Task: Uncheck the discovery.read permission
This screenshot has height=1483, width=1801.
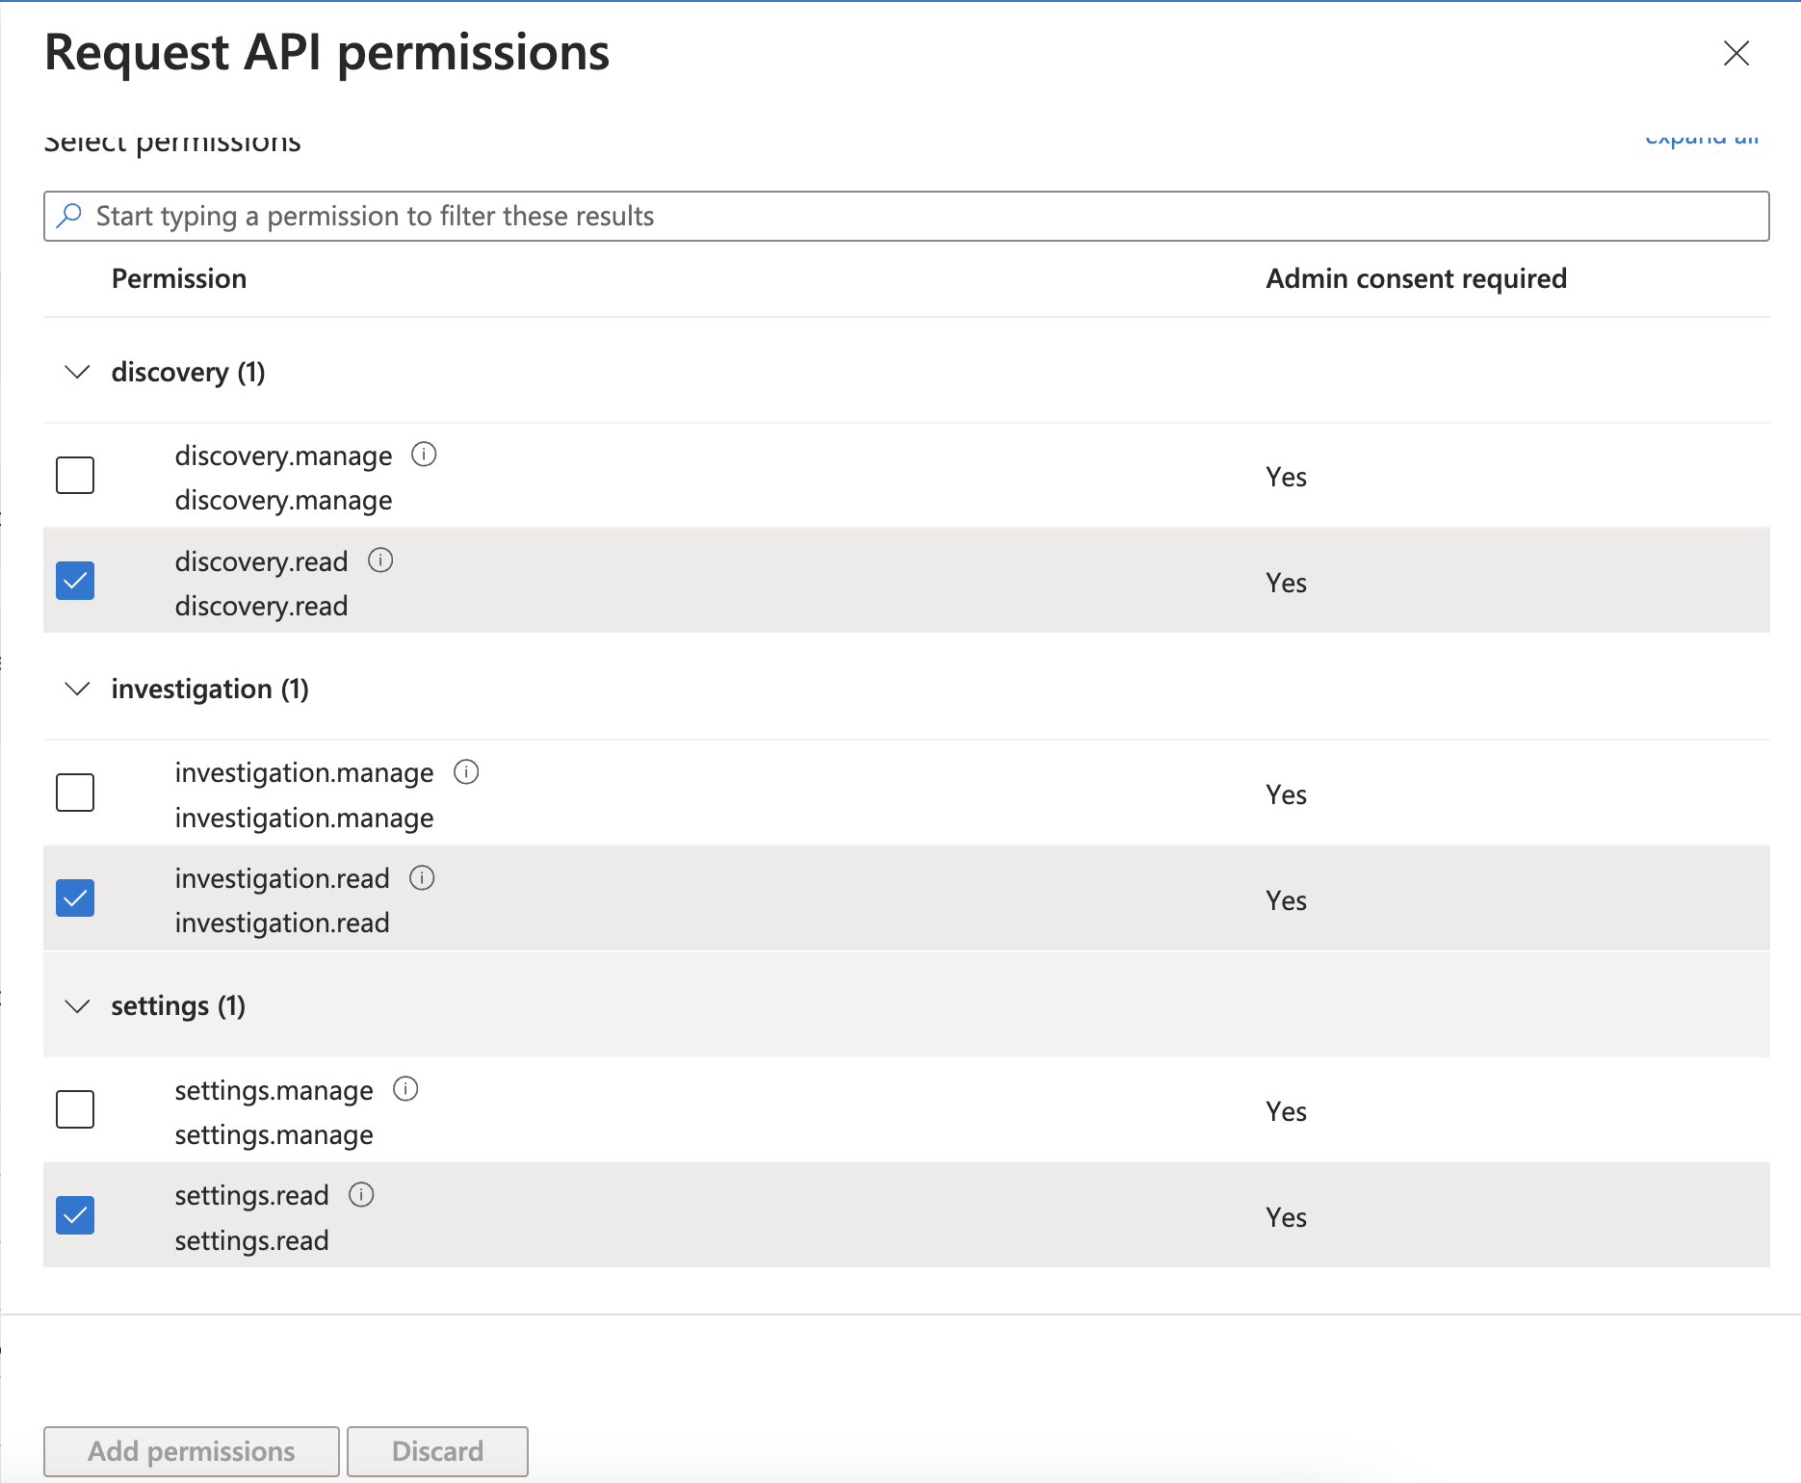Action: (x=75, y=581)
